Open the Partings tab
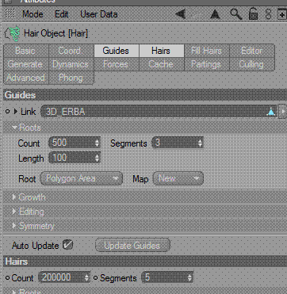 point(207,64)
